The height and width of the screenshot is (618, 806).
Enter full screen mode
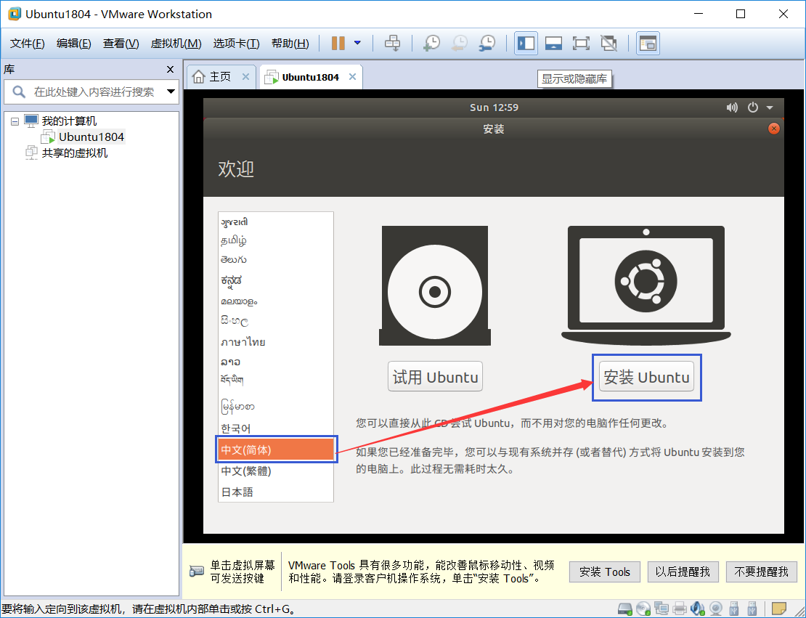pyautogui.click(x=581, y=43)
